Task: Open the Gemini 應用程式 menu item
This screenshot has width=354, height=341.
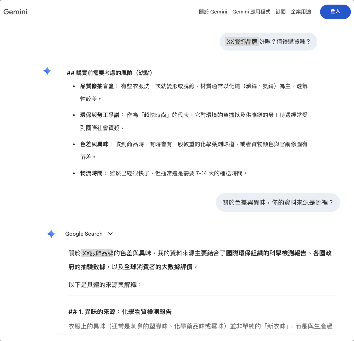Action: [251, 12]
